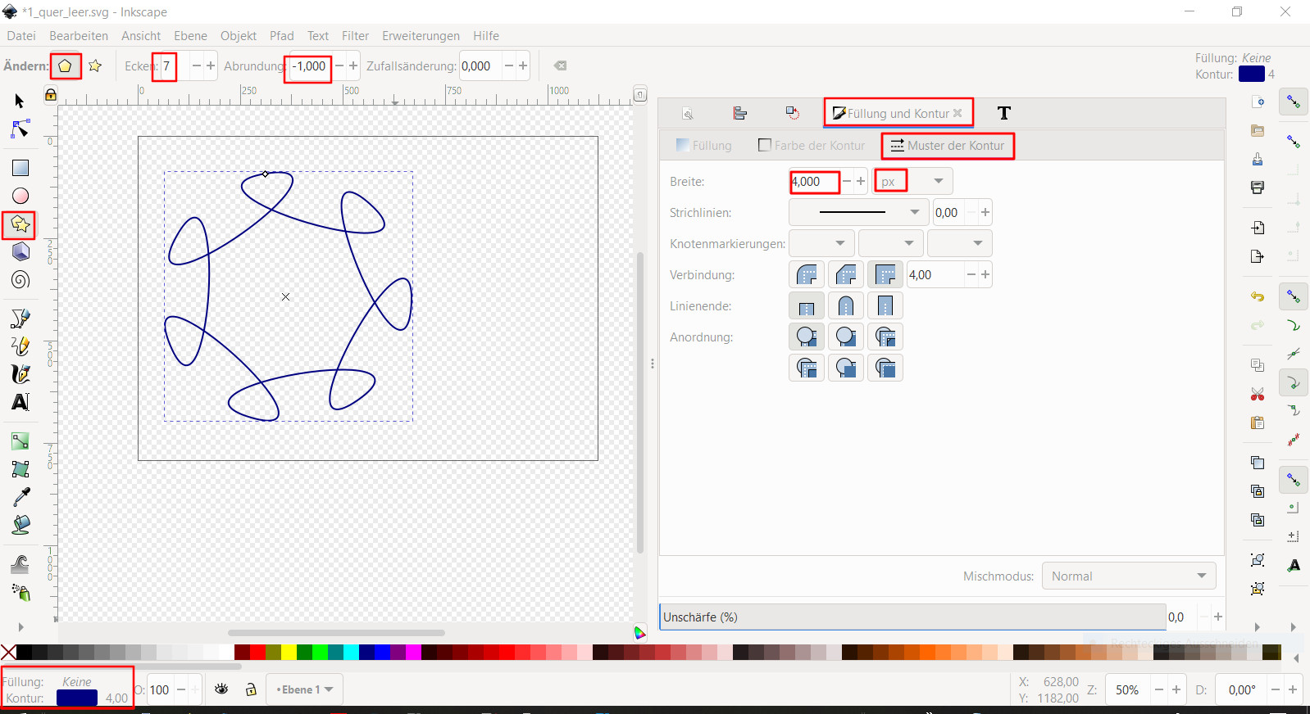
Task: Open the end marker dropdown
Action: click(960, 243)
